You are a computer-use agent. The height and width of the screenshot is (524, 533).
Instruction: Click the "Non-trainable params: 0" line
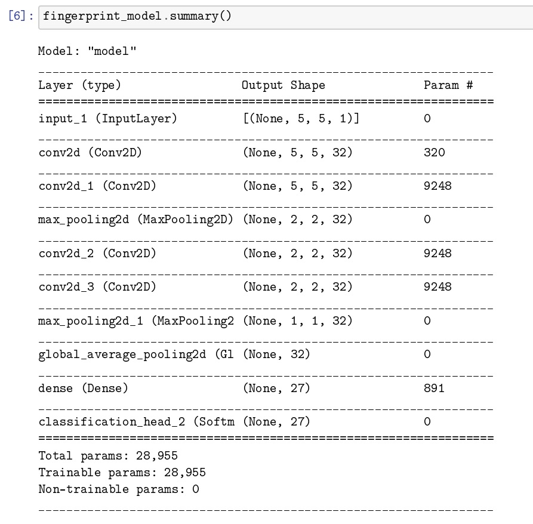click(118, 490)
